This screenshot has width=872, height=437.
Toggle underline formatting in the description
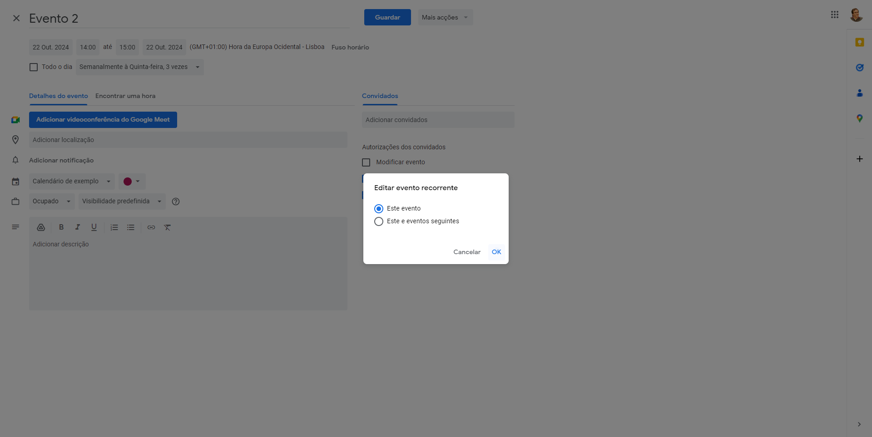(94, 227)
